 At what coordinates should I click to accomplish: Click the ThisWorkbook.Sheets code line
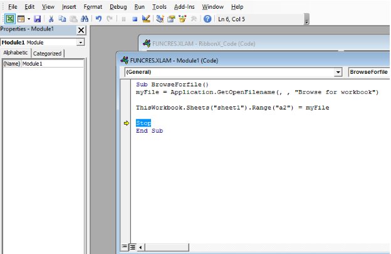coord(232,108)
